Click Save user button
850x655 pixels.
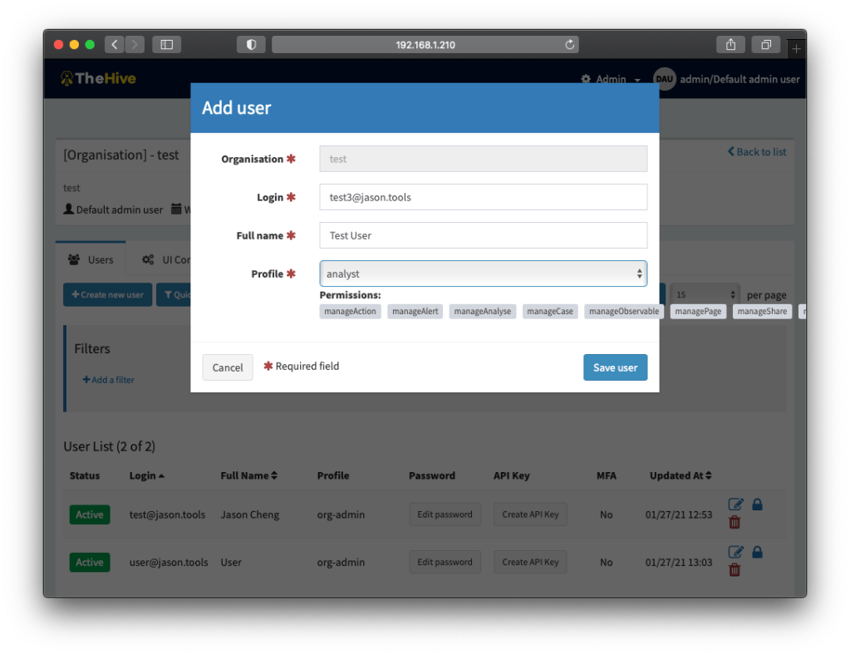coord(615,367)
